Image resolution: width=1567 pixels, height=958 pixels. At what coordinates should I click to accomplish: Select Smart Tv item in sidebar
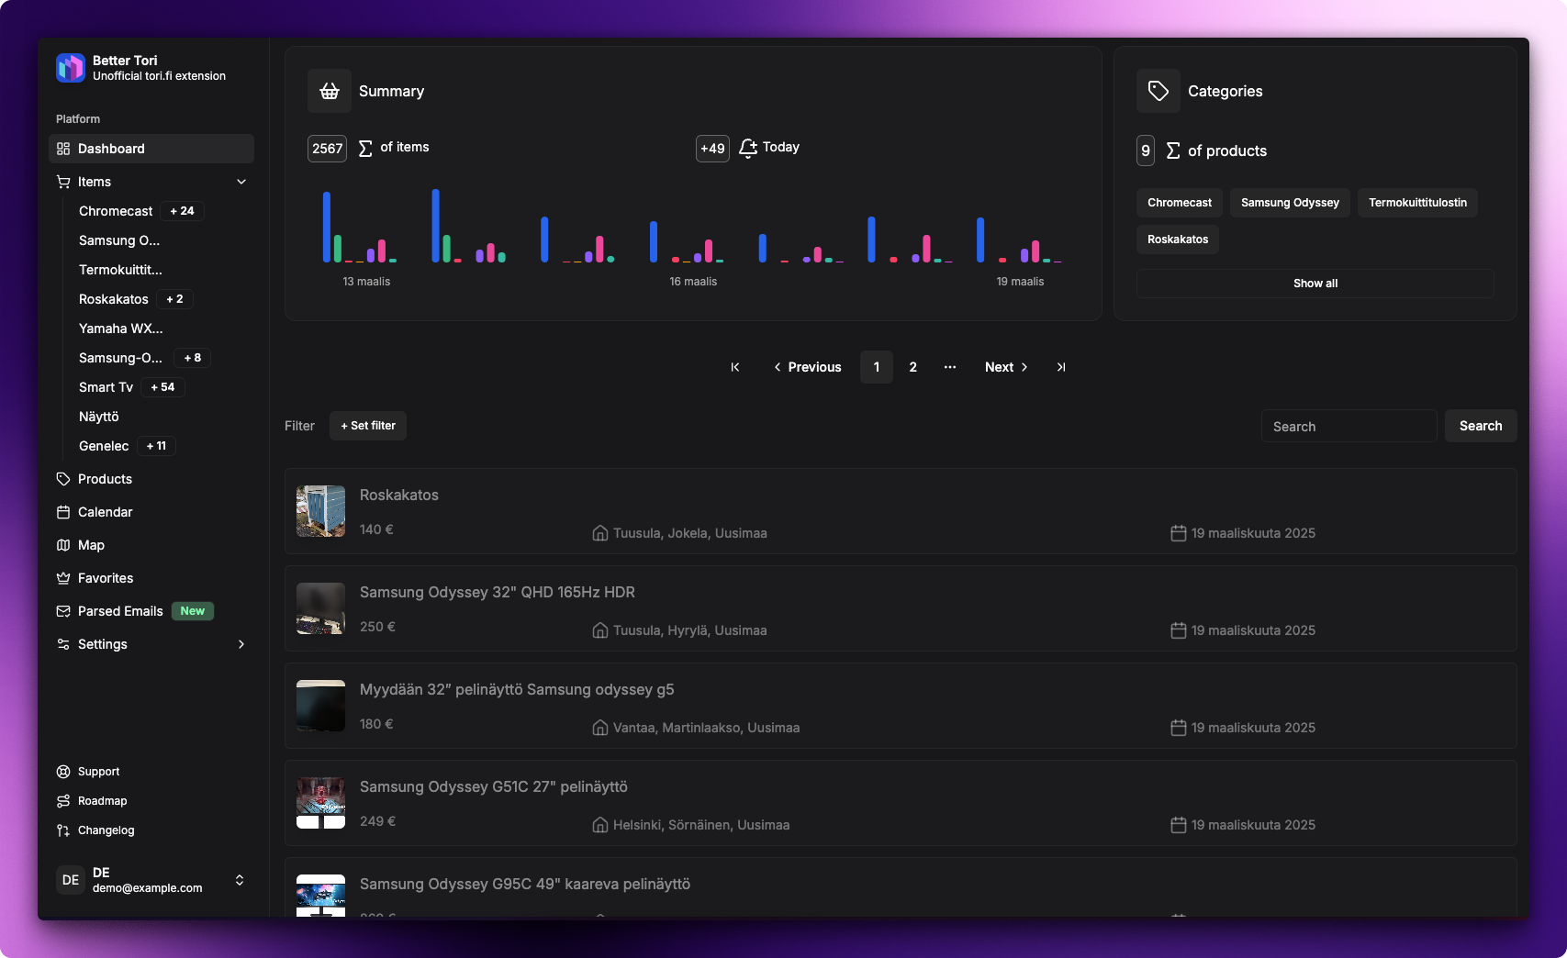[106, 387]
